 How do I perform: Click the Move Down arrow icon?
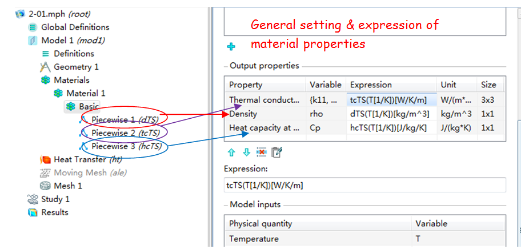tap(246, 152)
